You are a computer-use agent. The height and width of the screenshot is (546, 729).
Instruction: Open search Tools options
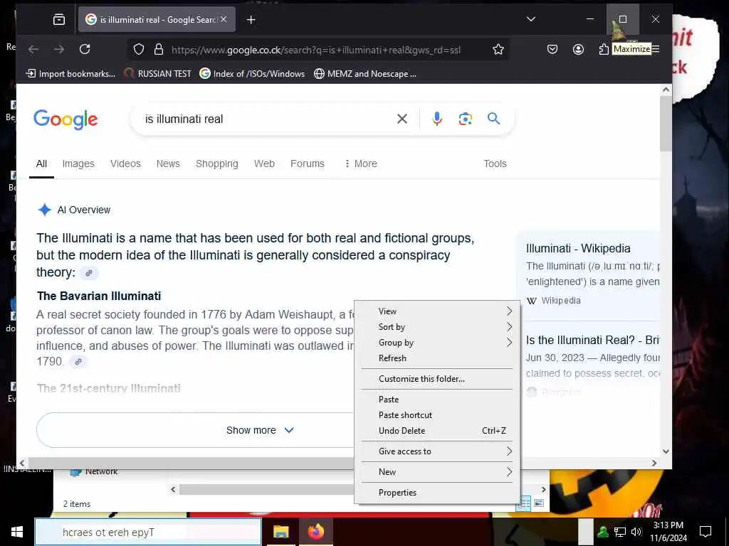(495, 164)
